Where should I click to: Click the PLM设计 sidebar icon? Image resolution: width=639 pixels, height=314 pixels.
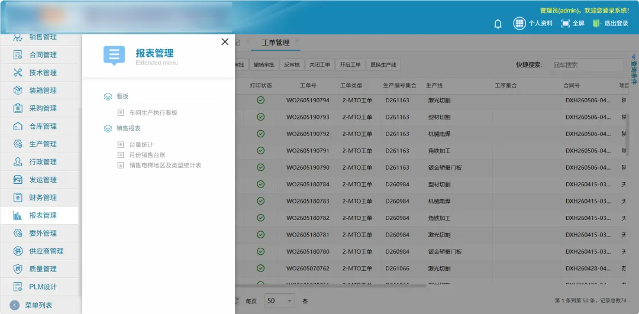pyautogui.click(x=18, y=287)
